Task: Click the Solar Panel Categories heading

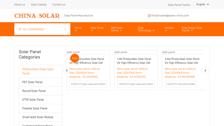Action: click(x=30, y=54)
